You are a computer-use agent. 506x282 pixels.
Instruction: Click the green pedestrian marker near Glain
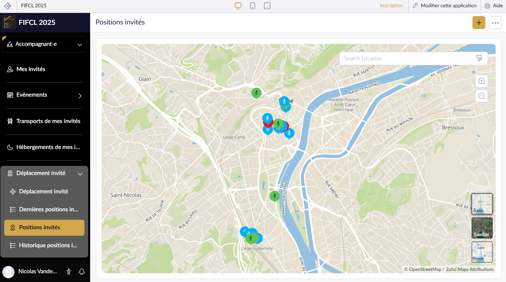256,93
